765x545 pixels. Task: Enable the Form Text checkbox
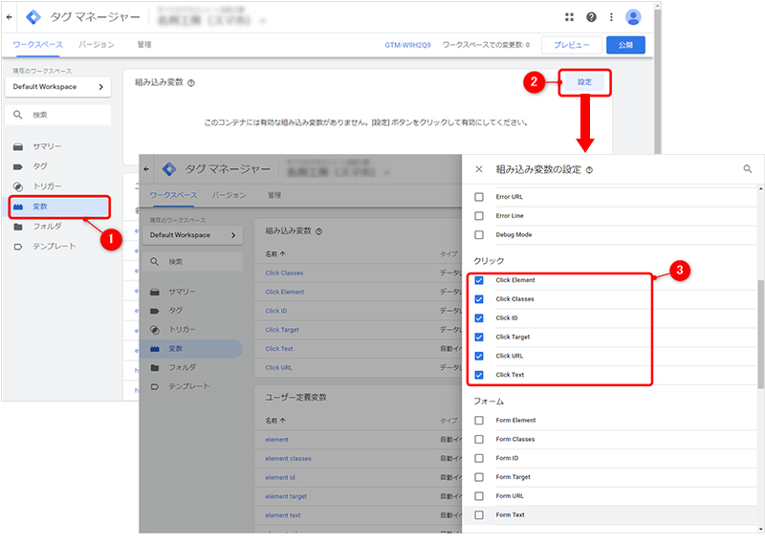pyautogui.click(x=479, y=514)
